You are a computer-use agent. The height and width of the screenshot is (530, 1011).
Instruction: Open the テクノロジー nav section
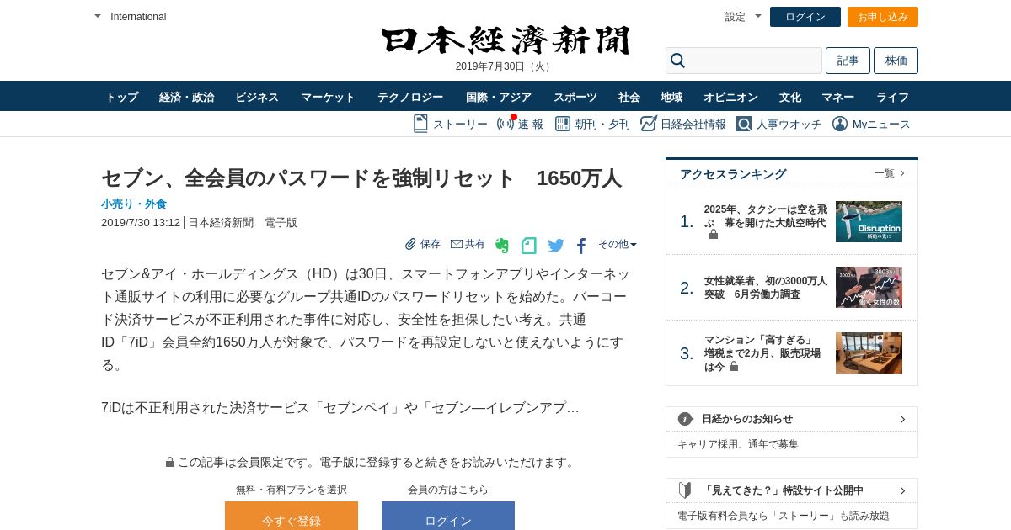pyautogui.click(x=410, y=97)
